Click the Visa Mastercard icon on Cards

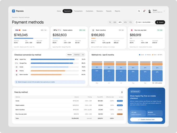(x=18, y=30)
